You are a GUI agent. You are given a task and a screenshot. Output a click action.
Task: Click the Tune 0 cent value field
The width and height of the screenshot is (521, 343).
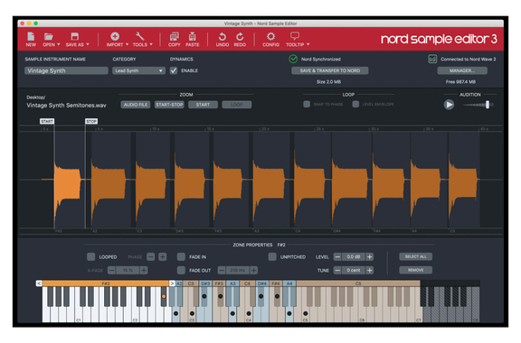tap(353, 271)
